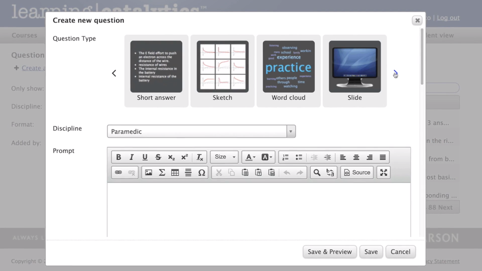Show next question types with right chevron

tap(396, 73)
